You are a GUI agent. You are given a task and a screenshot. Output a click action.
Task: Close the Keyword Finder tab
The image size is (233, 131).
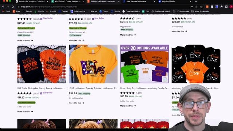[190, 1]
